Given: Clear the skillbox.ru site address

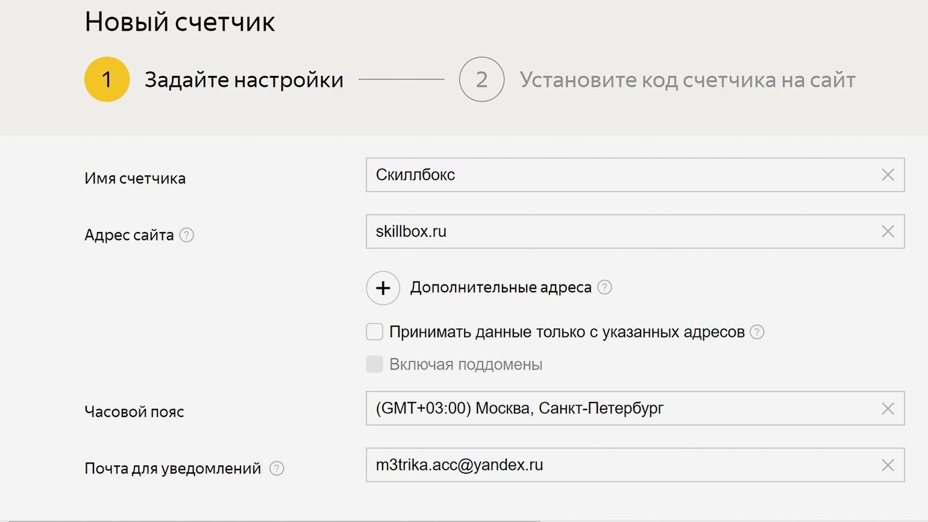Looking at the screenshot, I should [x=888, y=231].
